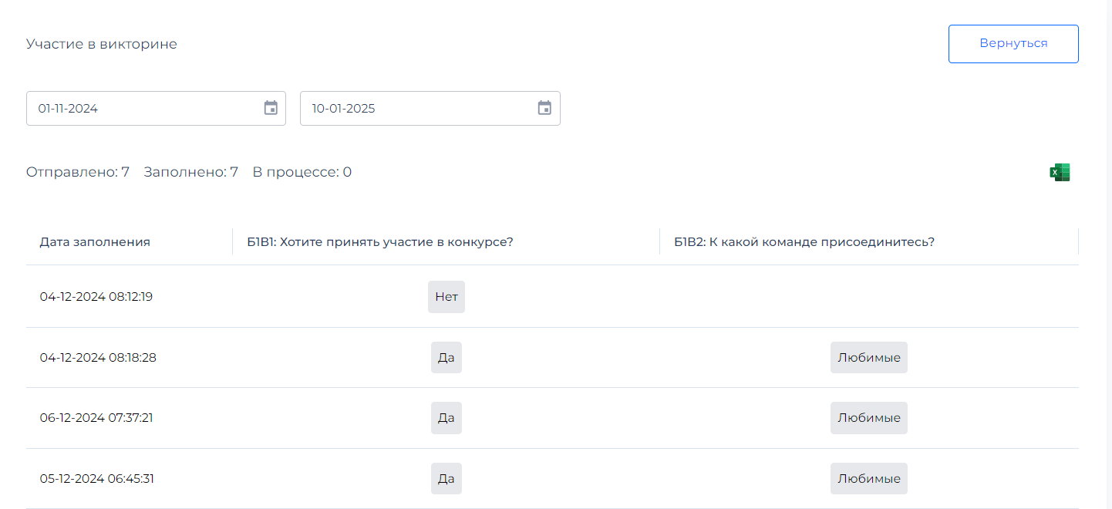Viewport: 1112px width, 509px height.
Task: Select the row dated 05-12-2024 06:45:31
Action: (x=96, y=478)
